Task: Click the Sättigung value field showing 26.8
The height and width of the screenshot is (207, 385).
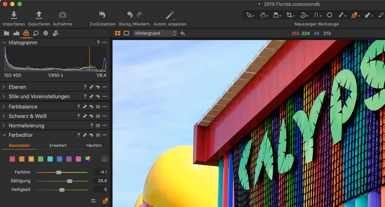Action: coord(101,181)
